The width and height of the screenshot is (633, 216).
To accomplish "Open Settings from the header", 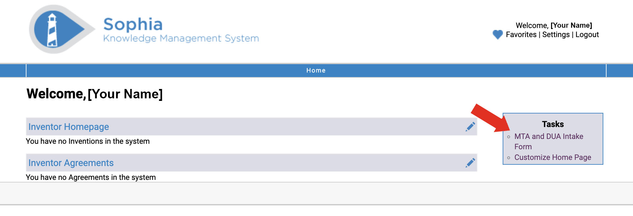I will point(556,34).
